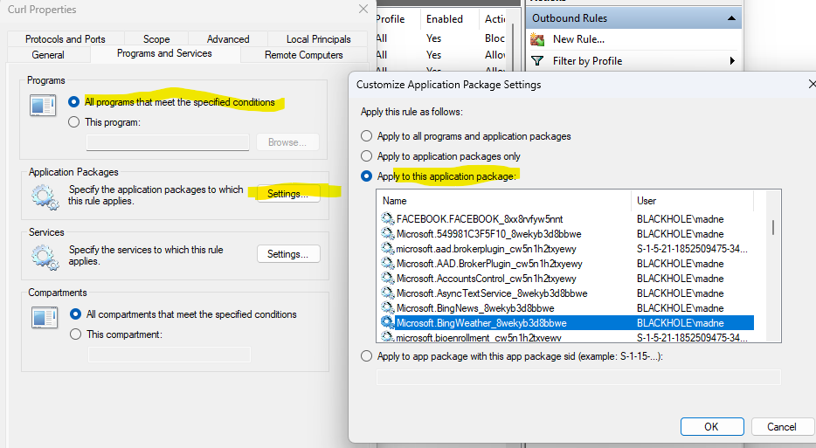Choose Apply to all programs and application packages
The height and width of the screenshot is (448, 816).
pyautogui.click(x=367, y=136)
